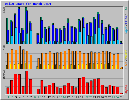
Task: Click day label 25 on x-axis
Action: [x=98, y=97]
